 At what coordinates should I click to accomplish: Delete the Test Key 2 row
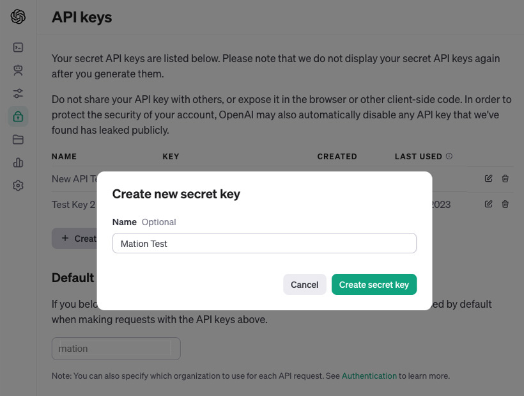point(505,204)
